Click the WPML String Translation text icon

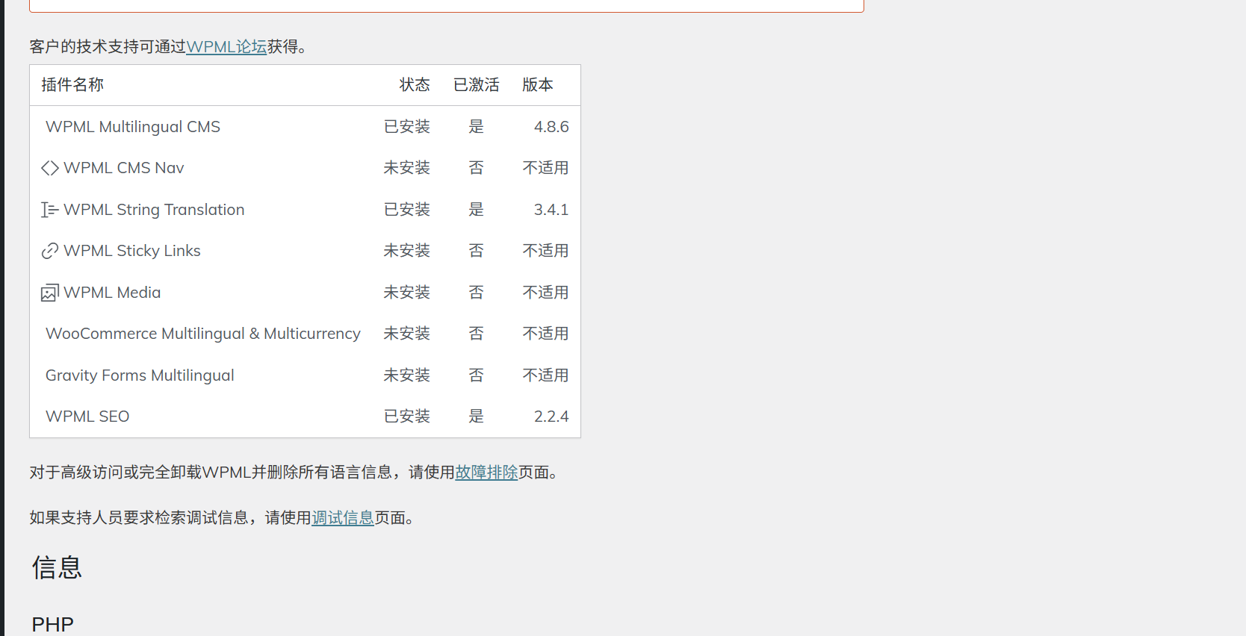(x=50, y=210)
